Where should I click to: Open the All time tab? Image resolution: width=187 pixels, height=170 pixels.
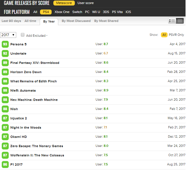(30, 21)
